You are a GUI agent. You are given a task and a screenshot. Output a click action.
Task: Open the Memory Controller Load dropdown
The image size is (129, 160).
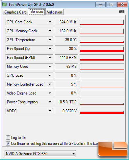click(x=50, y=84)
